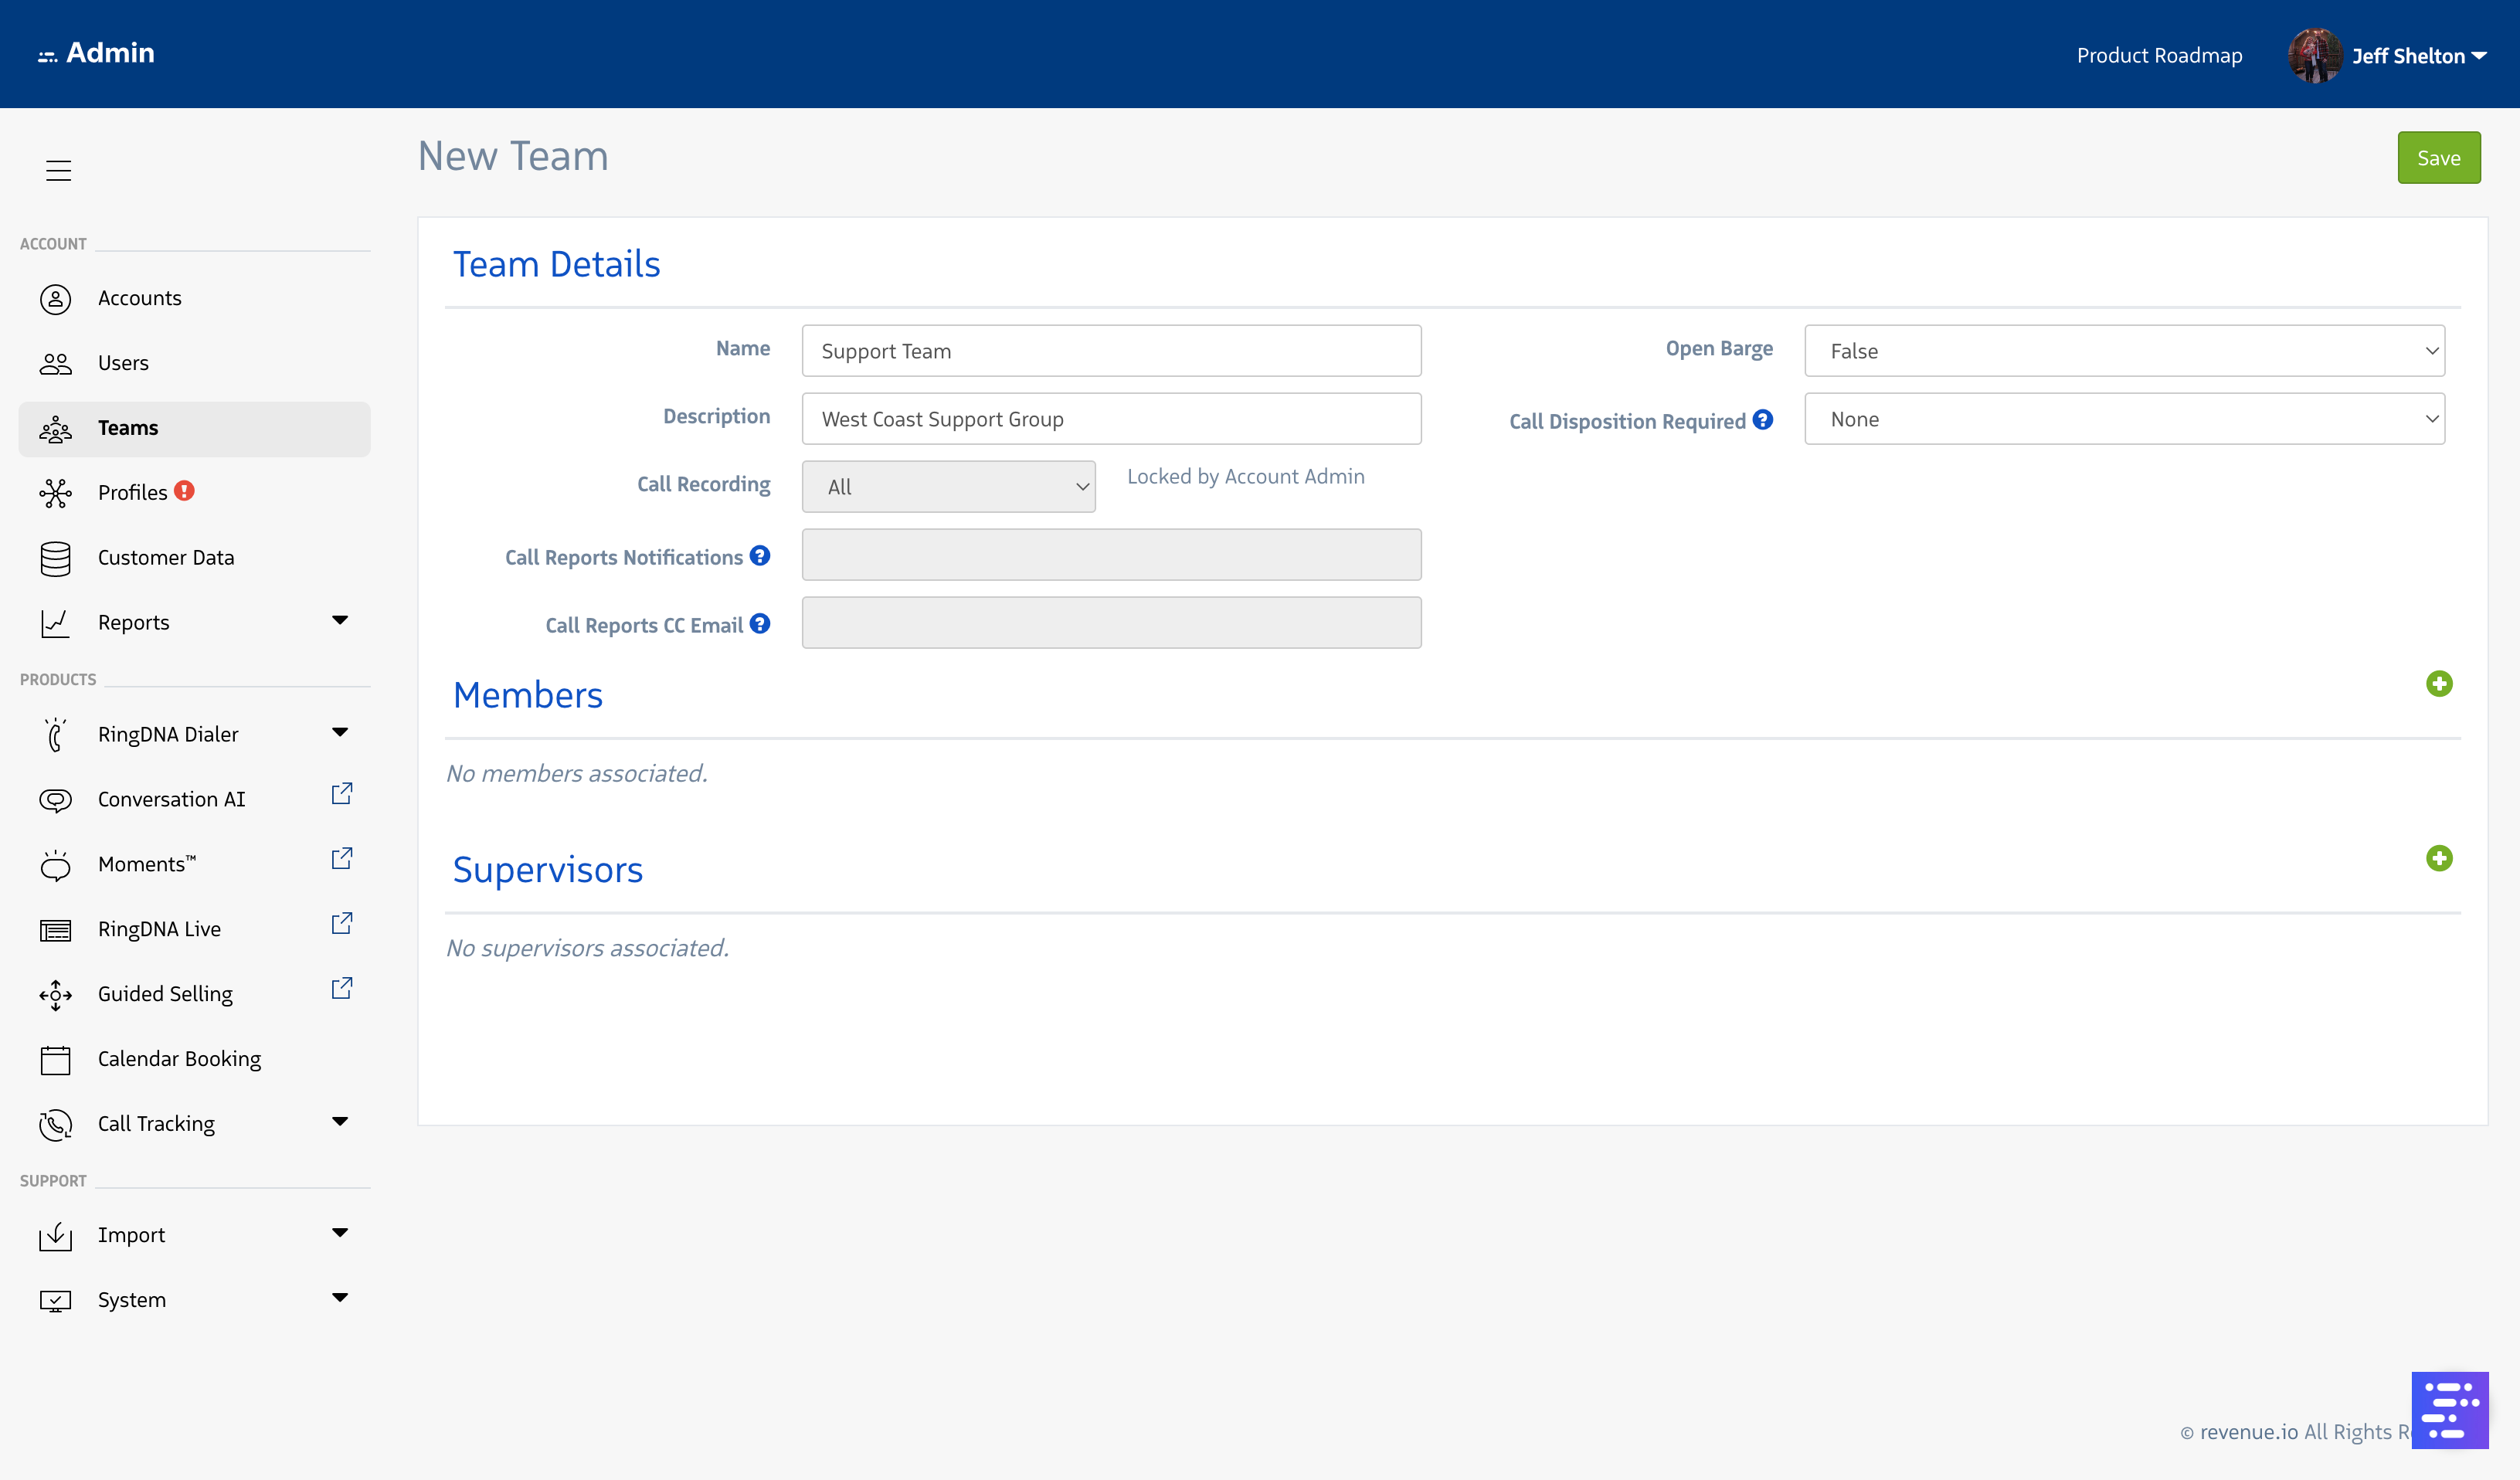The width and height of the screenshot is (2520, 1480).
Task: Expand the Call Tracking submenu
Action: point(340,1122)
